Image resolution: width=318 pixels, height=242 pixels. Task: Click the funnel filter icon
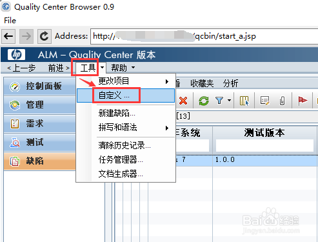[x=219, y=101]
